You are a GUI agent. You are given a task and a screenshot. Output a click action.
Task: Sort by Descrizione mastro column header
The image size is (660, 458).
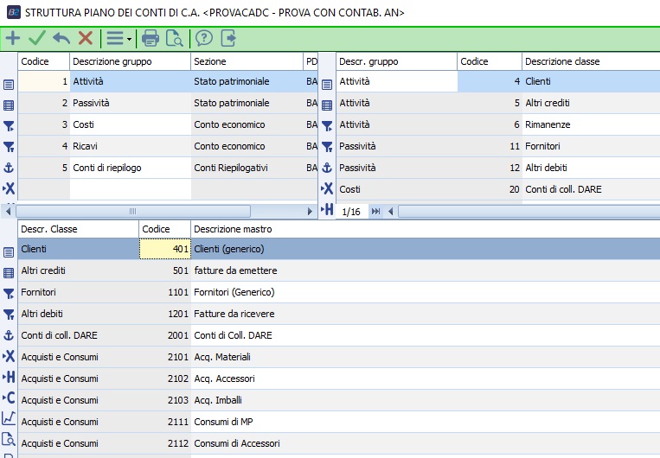pos(234,229)
